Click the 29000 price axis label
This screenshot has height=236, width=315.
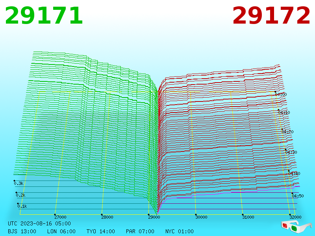(154, 217)
